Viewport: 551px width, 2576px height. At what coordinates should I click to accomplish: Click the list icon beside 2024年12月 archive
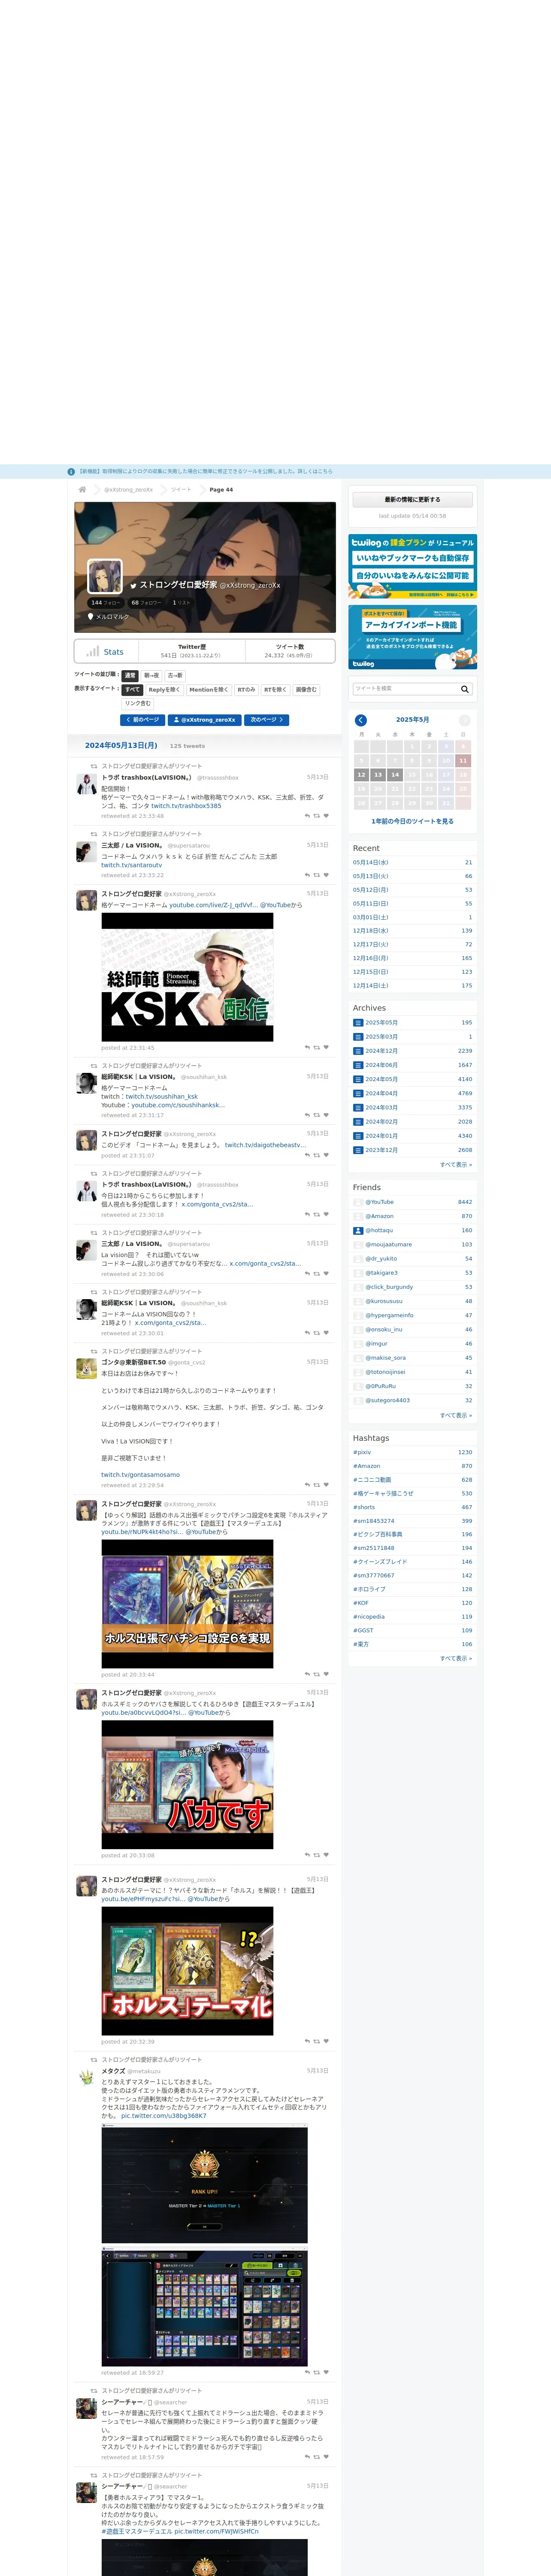pos(358,1051)
